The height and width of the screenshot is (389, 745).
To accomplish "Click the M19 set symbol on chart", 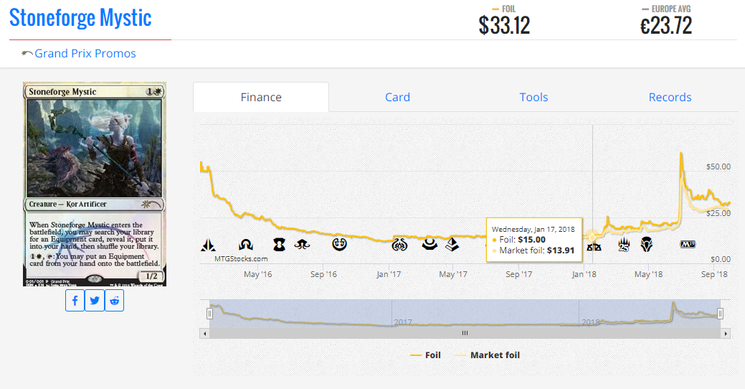I will (x=687, y=245).
